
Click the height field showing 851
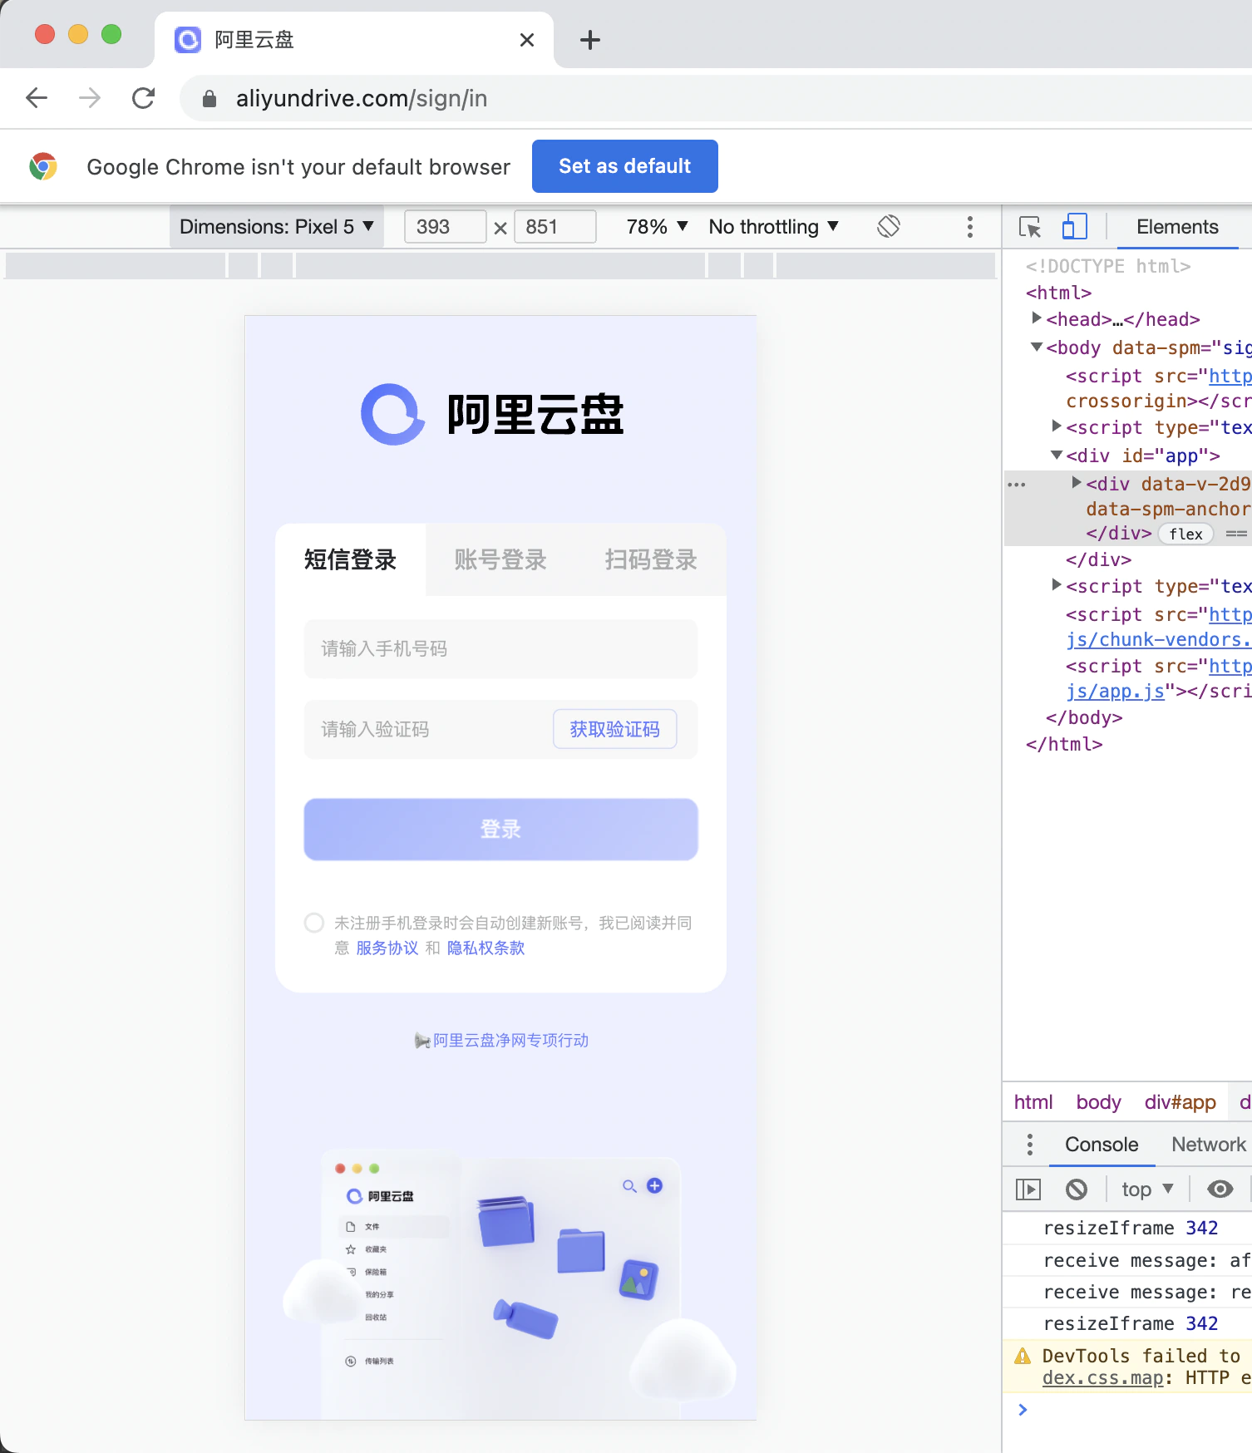555,227
